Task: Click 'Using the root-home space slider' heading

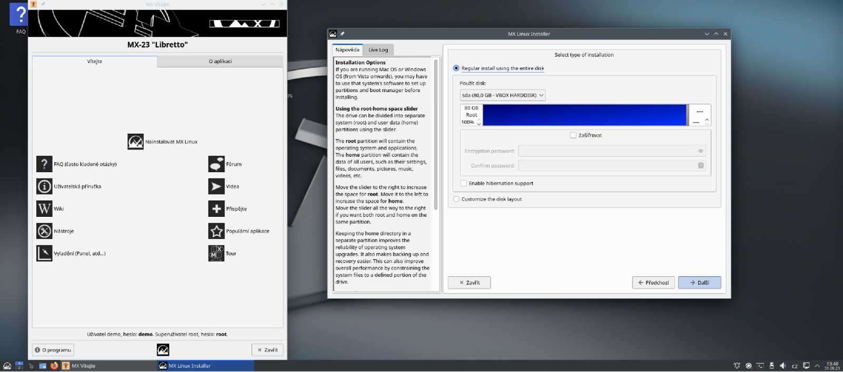Action: 377,109
